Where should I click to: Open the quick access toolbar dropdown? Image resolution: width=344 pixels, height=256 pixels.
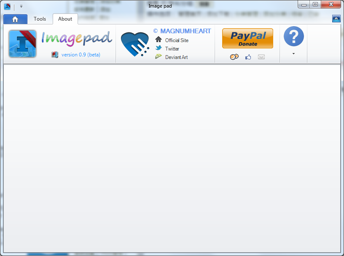[x=21, y=6]
